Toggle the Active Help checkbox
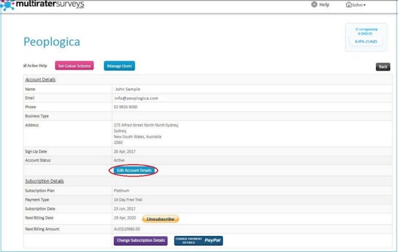The height and width of the screenshot is (252, 398). [x=25, y=66]
